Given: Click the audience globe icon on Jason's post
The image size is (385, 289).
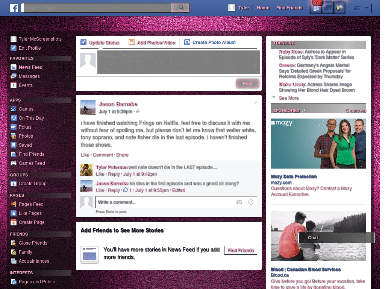Looking at the screenshot, I should (138, 111).
